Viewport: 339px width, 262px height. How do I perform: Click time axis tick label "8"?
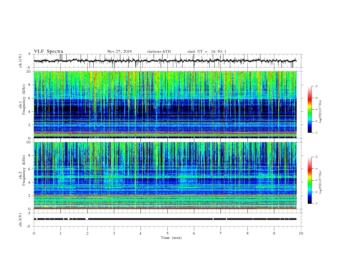pos(247,233)
